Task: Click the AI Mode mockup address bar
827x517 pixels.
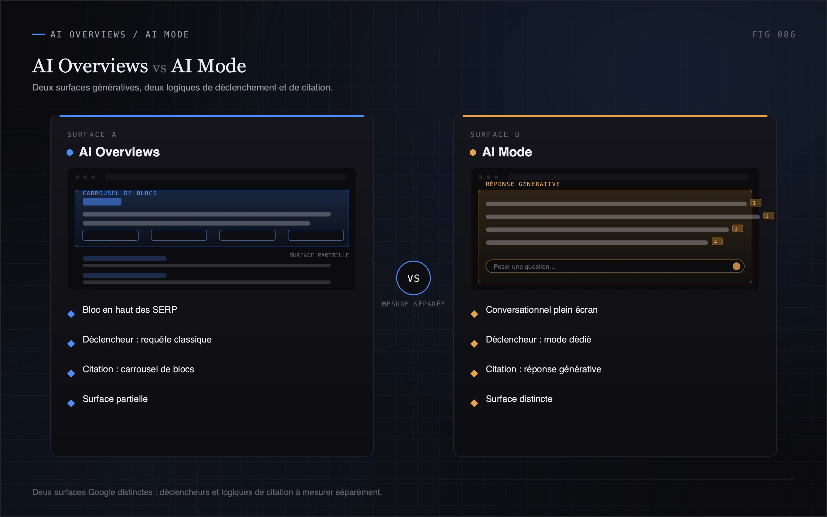Action: coord(628,177)
